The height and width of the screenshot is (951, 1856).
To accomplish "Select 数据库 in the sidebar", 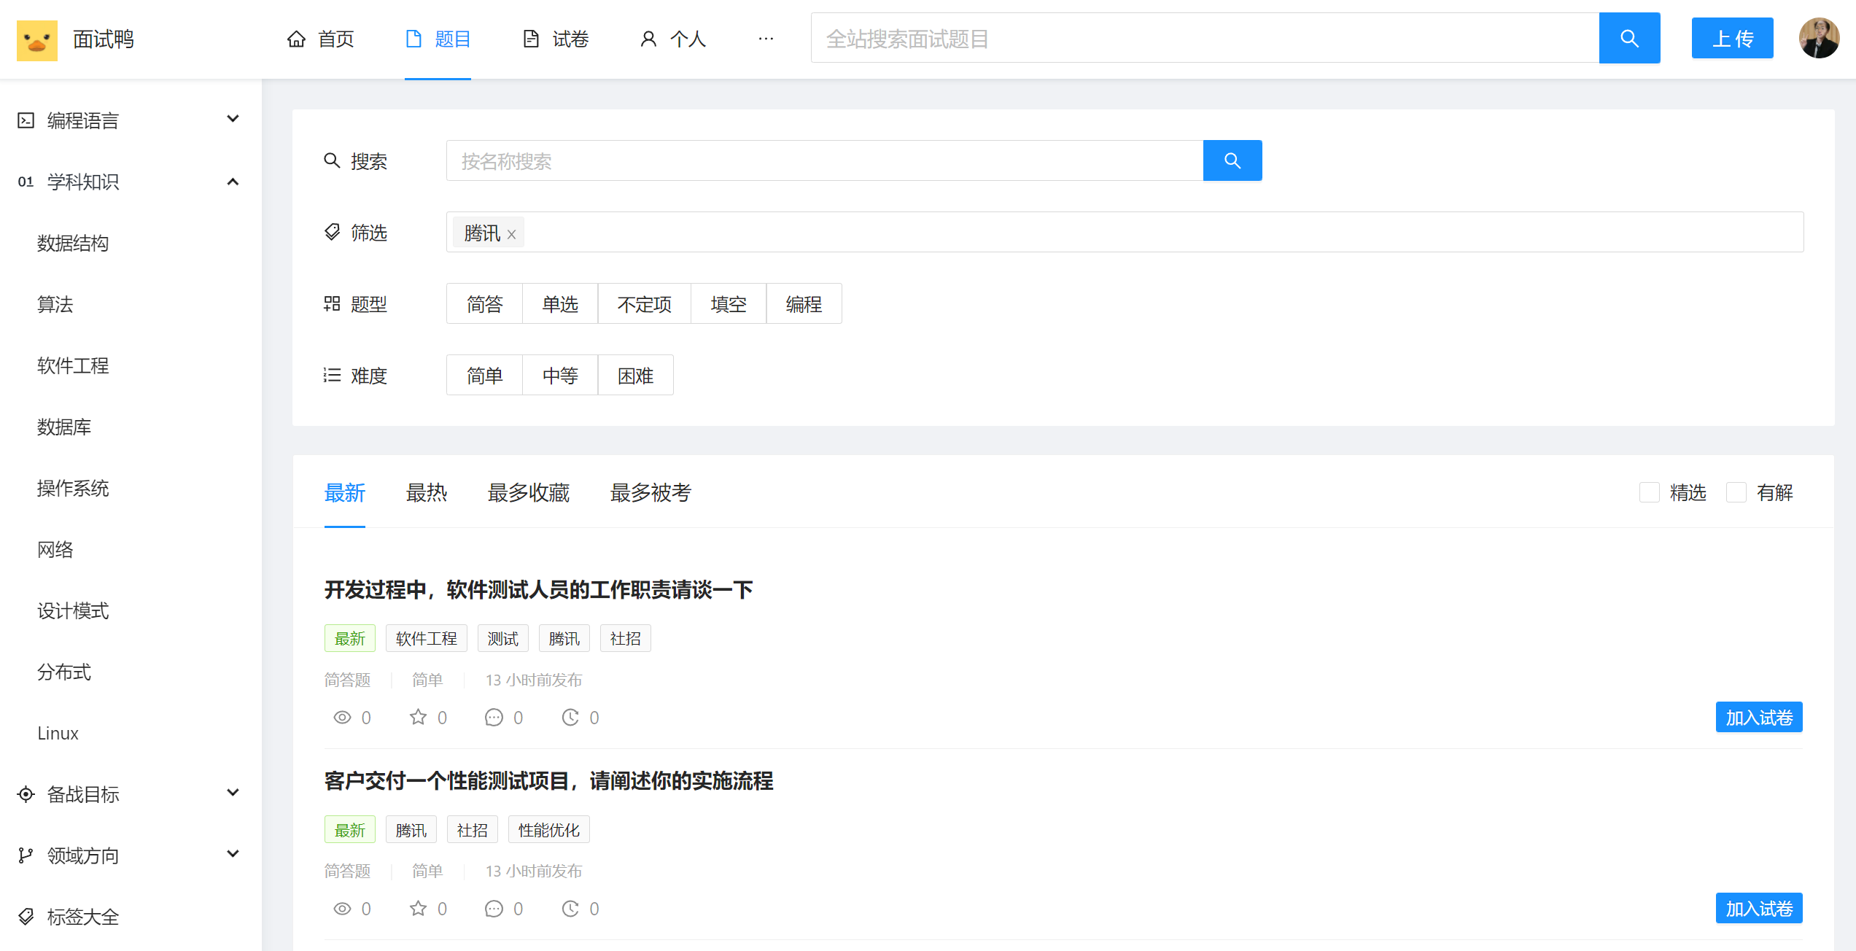I will click(64, 427).
